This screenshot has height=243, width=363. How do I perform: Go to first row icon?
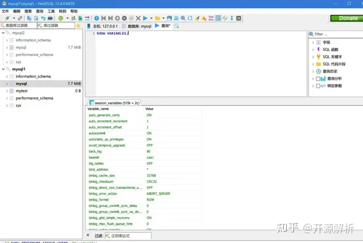click(x=103, y=18)
